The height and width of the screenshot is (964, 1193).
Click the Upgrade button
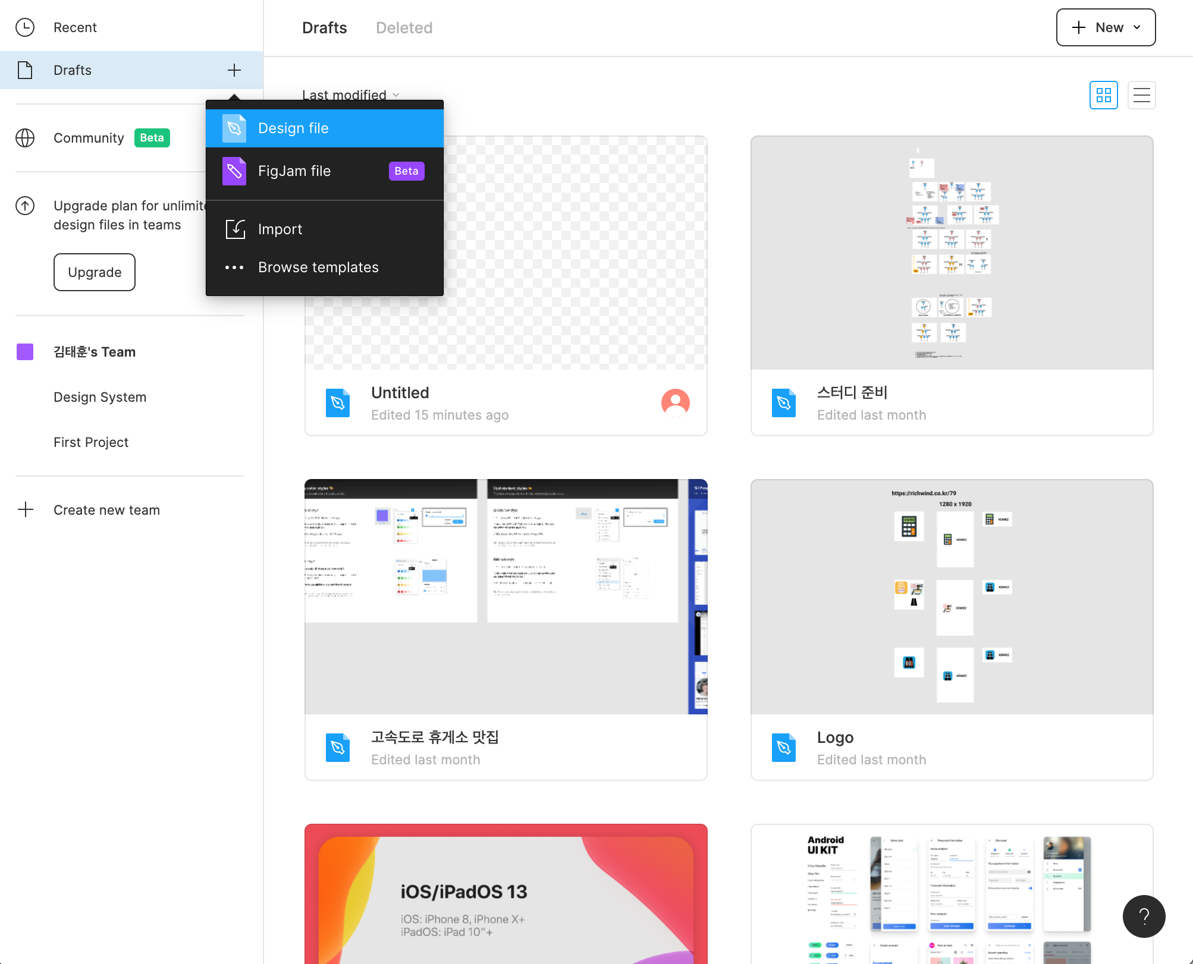(95, 272)
